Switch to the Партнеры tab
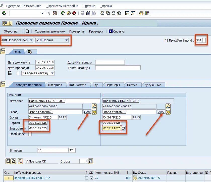Screen dimensions: 211x182 (114, 85)
